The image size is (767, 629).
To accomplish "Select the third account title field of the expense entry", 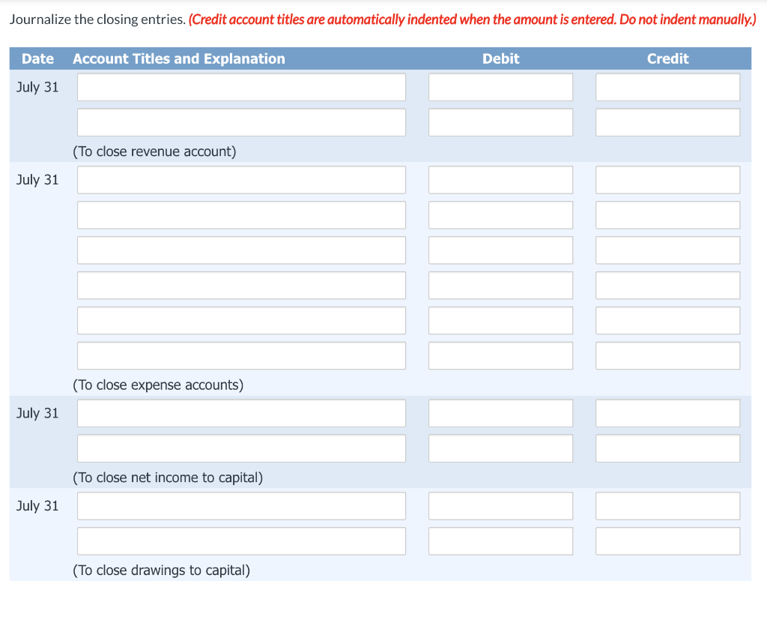I will click(241, 250).
